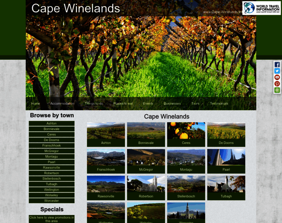
Task: Open the Twitter social icon
Action: 277,71
